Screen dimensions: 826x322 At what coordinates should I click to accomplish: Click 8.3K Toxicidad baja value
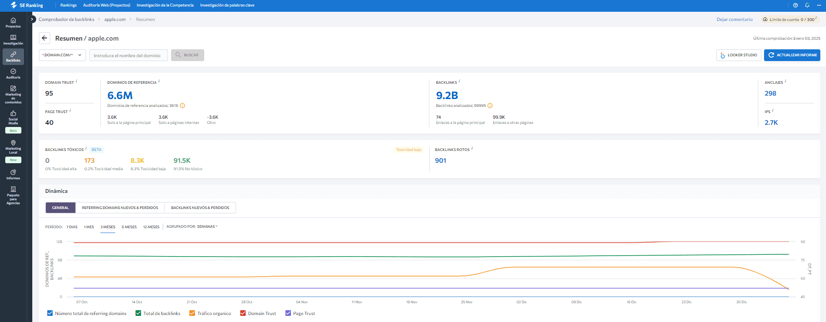pyautogui.click(x=137, y=161)
